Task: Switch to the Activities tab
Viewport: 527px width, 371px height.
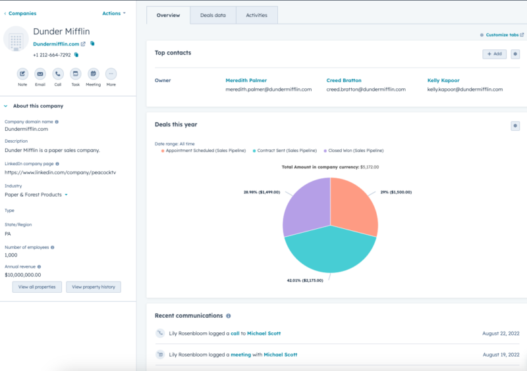Action: click(x=257, y=15)
